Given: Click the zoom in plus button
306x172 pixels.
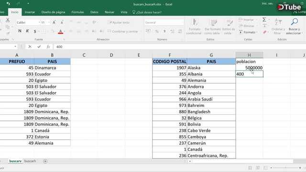Looking at the screenshot, I should 300,168.
